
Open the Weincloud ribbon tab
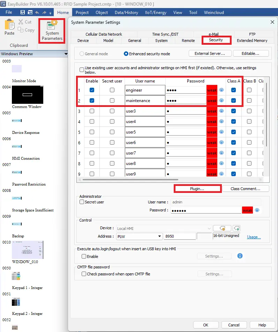click(x=214, y=13)
